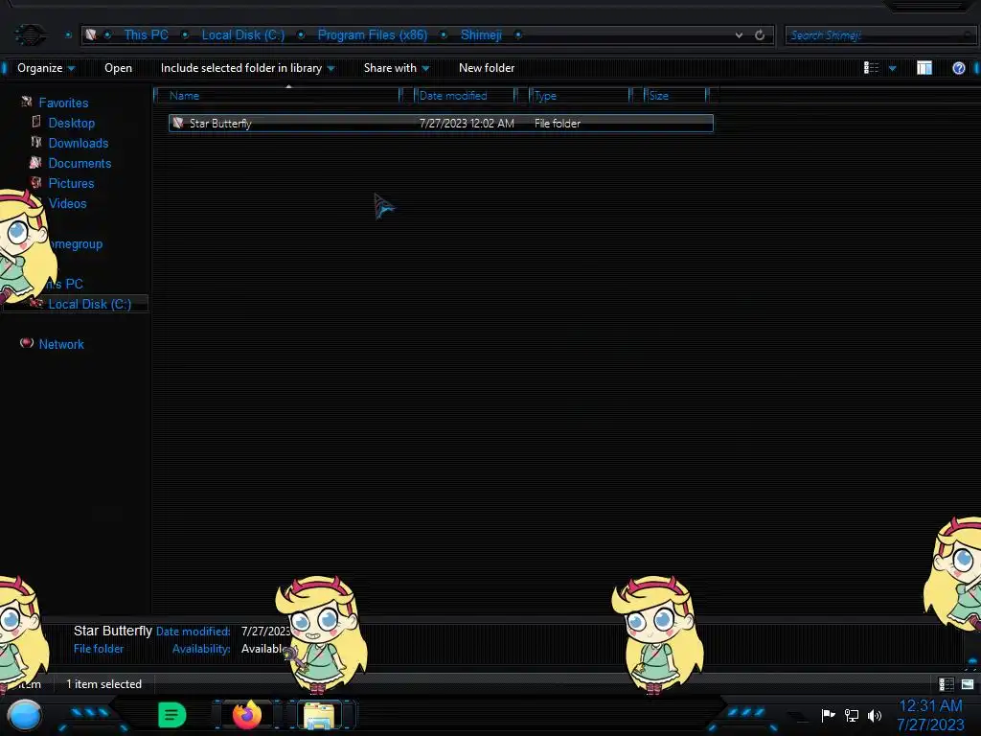Viewport: 981px width, 736px height.
Task: Toggle the preview pane icon
Action: [x=924, y=68]
